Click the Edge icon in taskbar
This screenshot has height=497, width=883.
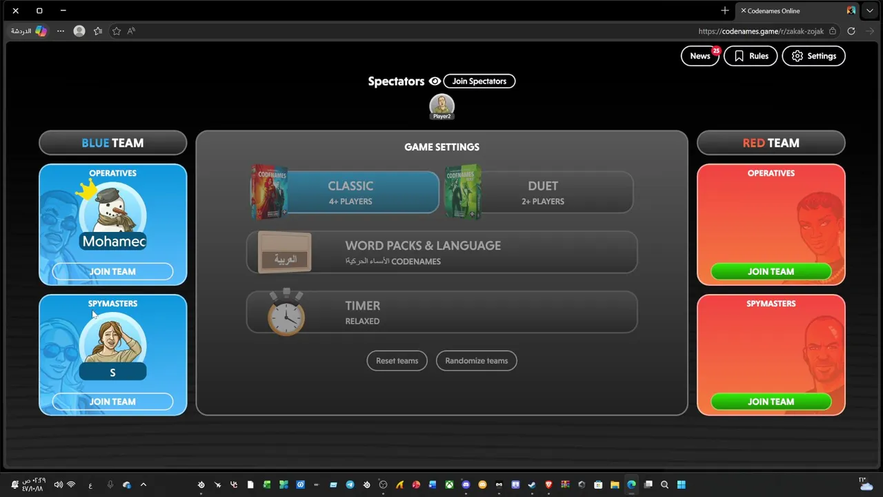631,485
